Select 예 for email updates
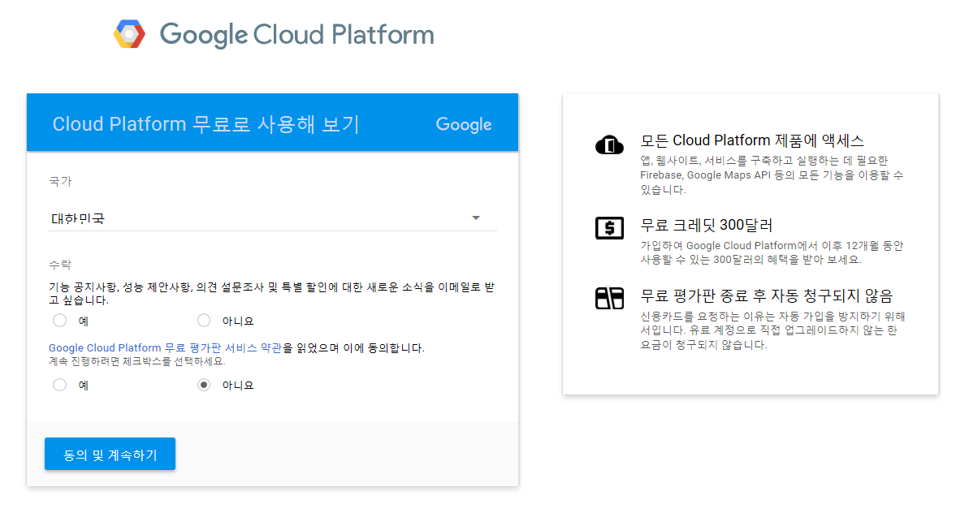The image size is (969, 513). point(59,321)
